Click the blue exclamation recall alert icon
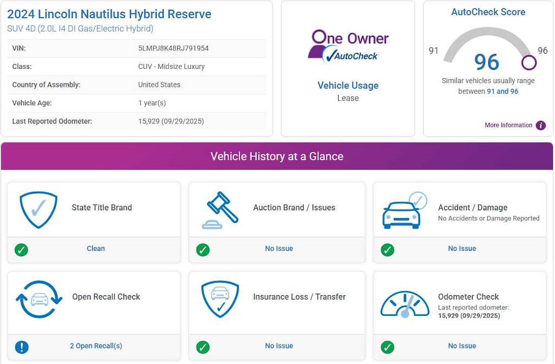The height and width of the screenshot is (364, 555). (21, 346)
